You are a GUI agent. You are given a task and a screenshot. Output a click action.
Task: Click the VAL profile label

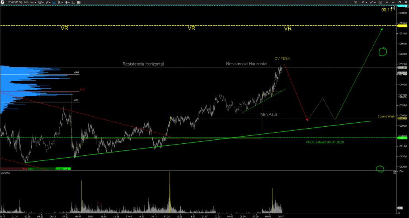point(76,100)
